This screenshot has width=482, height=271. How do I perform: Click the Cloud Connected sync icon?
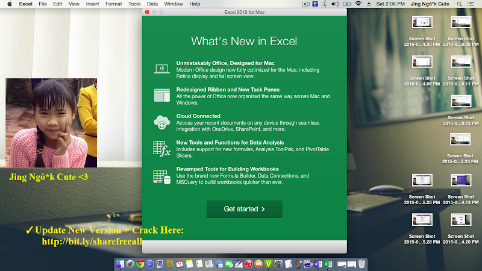161,122
